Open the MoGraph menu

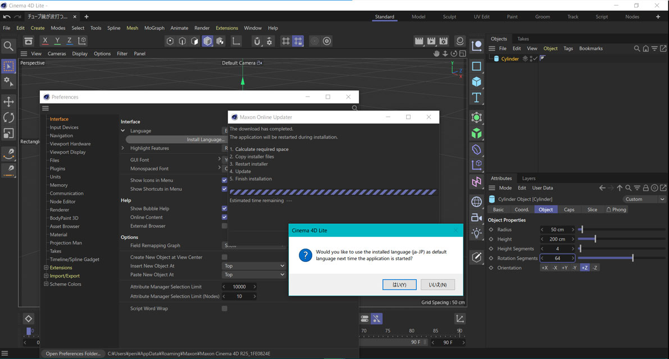[x=154, y=28]
